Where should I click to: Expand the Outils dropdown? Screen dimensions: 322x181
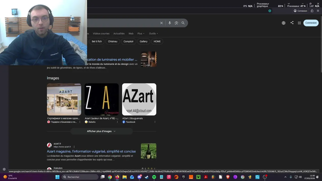pos(153,33)
